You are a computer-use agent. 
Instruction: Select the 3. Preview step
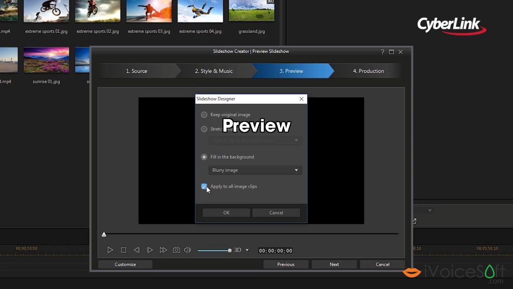point(292,71)
